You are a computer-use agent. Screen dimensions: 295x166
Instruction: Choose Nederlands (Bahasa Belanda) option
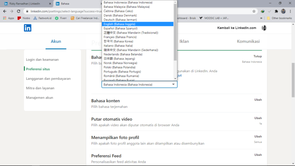pos(138,54)
